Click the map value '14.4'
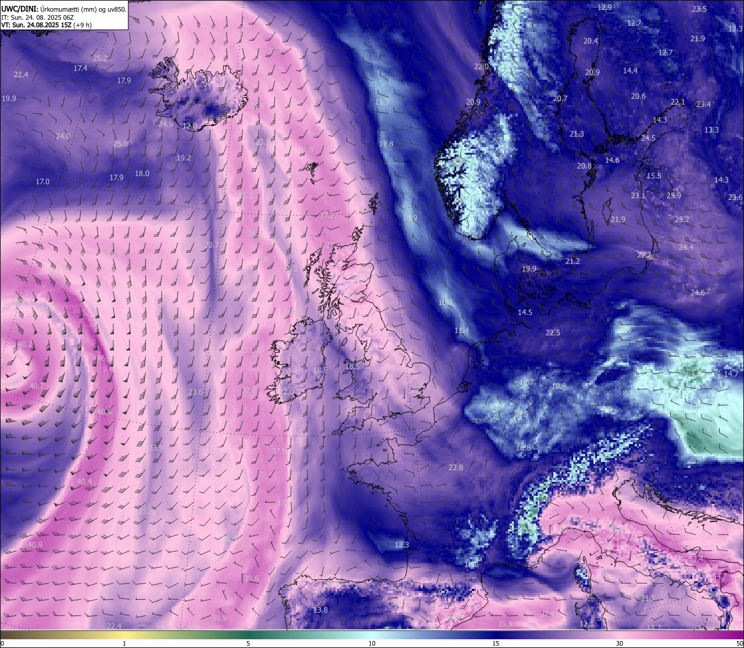The width and height of the screenshot is (744, 648). [630, 70]
